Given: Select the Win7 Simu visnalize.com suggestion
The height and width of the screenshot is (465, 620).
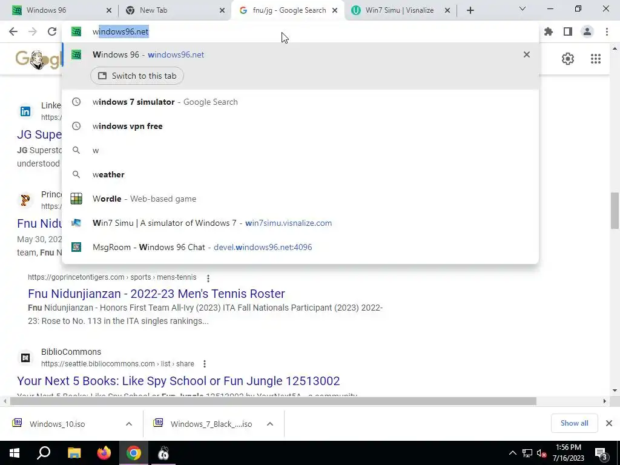Looking at the screenshot, I should [x=300, y=223].
